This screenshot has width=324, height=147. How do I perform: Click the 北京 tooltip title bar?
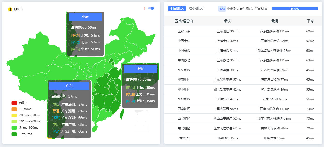point(86,17)
